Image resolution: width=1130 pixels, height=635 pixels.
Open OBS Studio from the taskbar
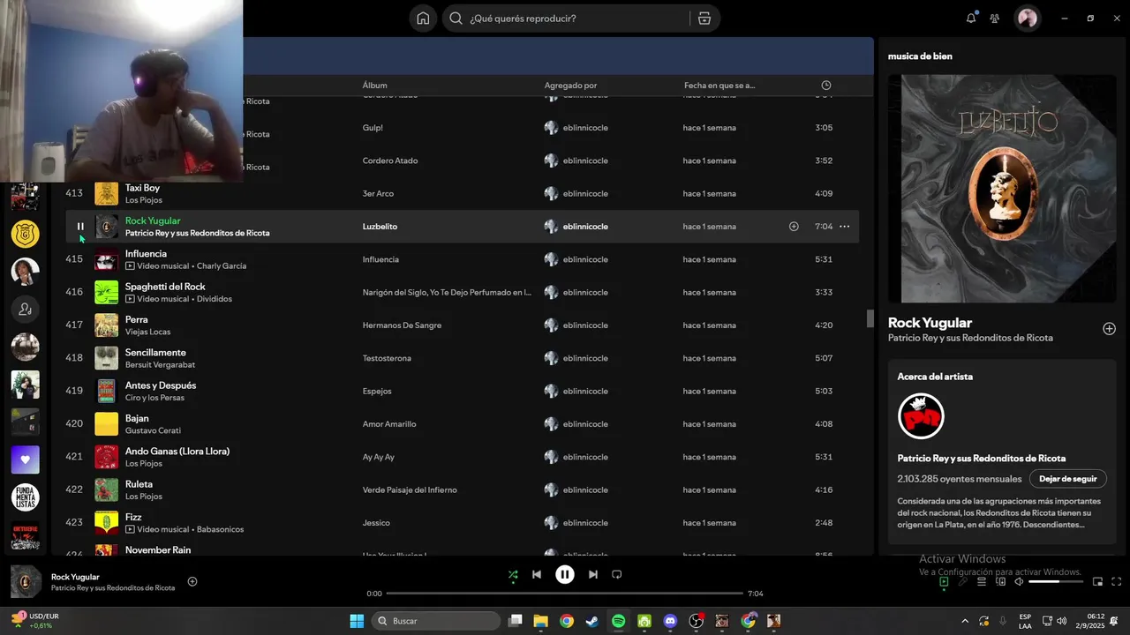(696, 621)
